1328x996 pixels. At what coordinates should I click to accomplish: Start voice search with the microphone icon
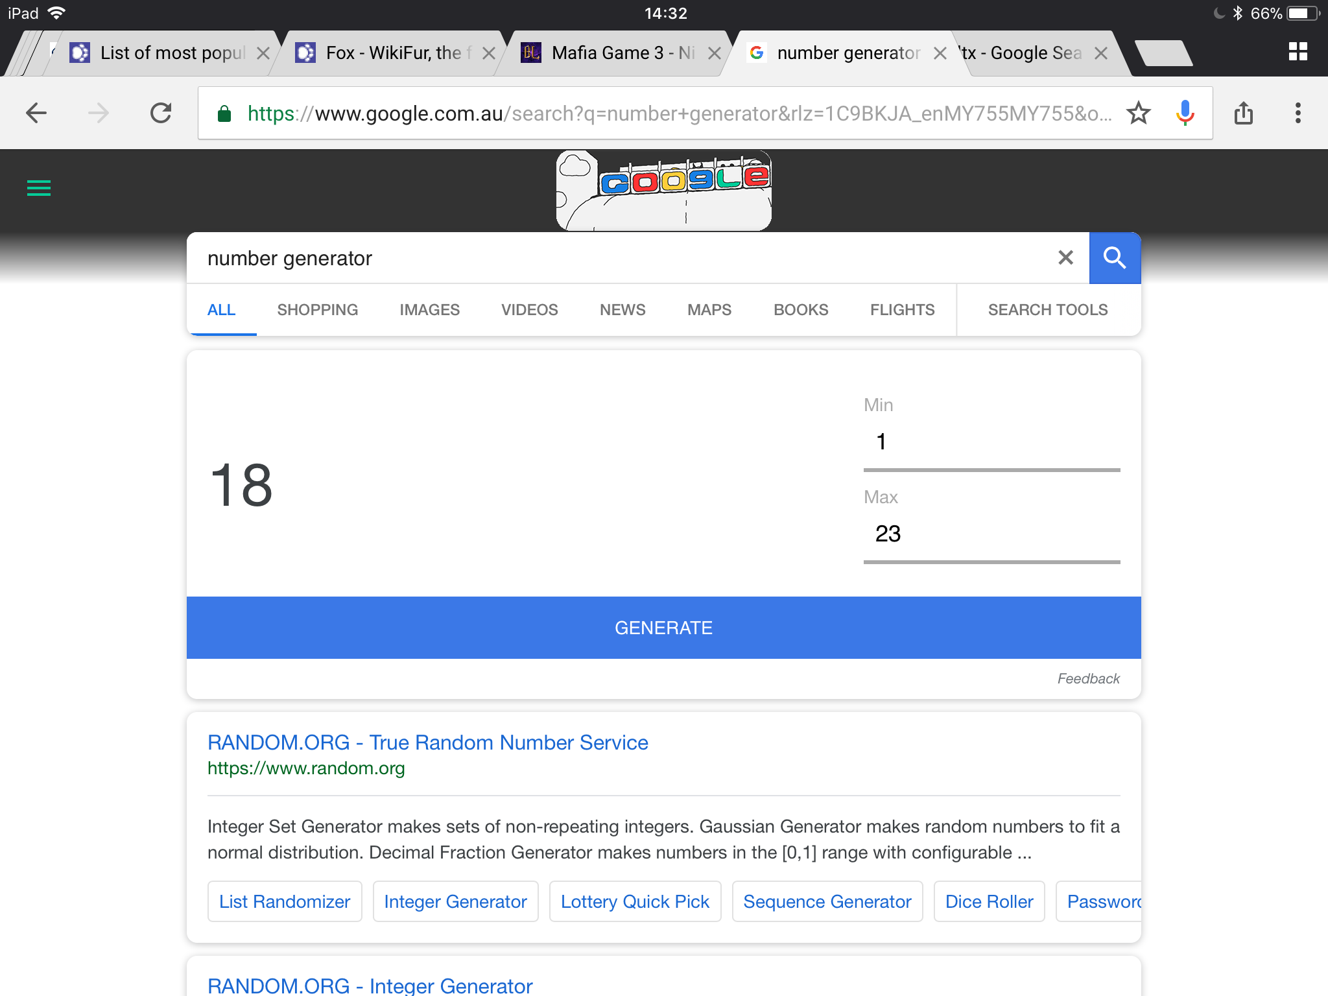1185,113
